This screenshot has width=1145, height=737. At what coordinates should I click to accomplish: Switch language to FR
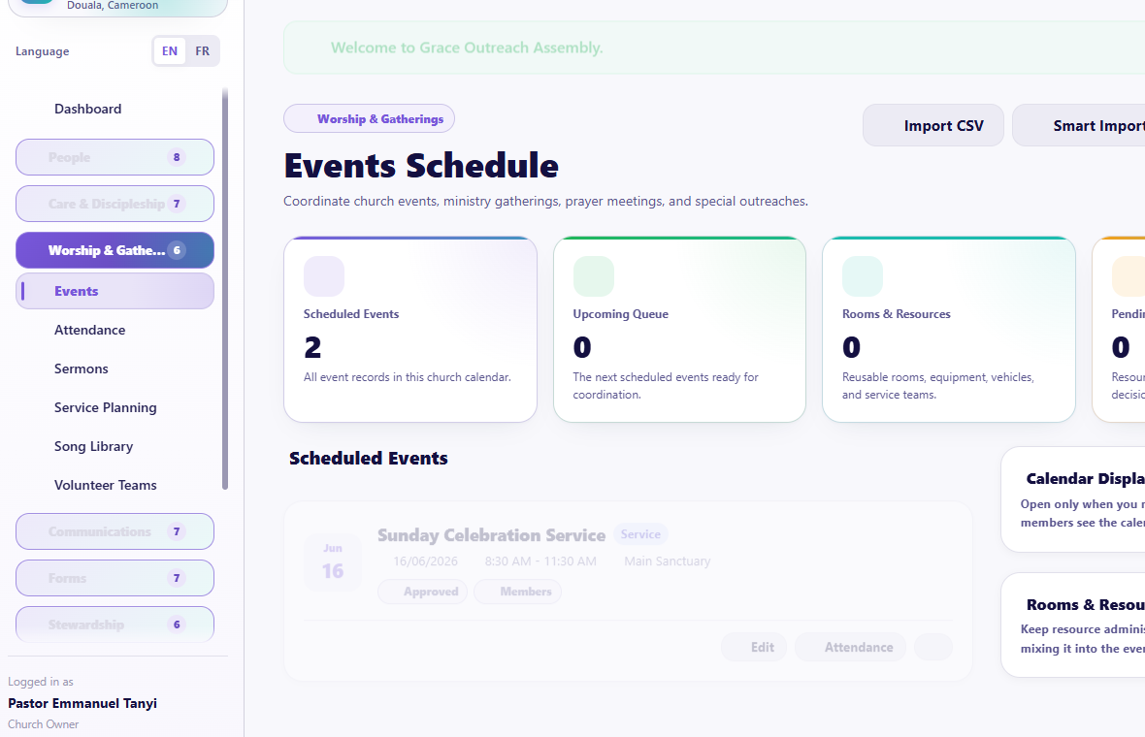click(202, 51)
